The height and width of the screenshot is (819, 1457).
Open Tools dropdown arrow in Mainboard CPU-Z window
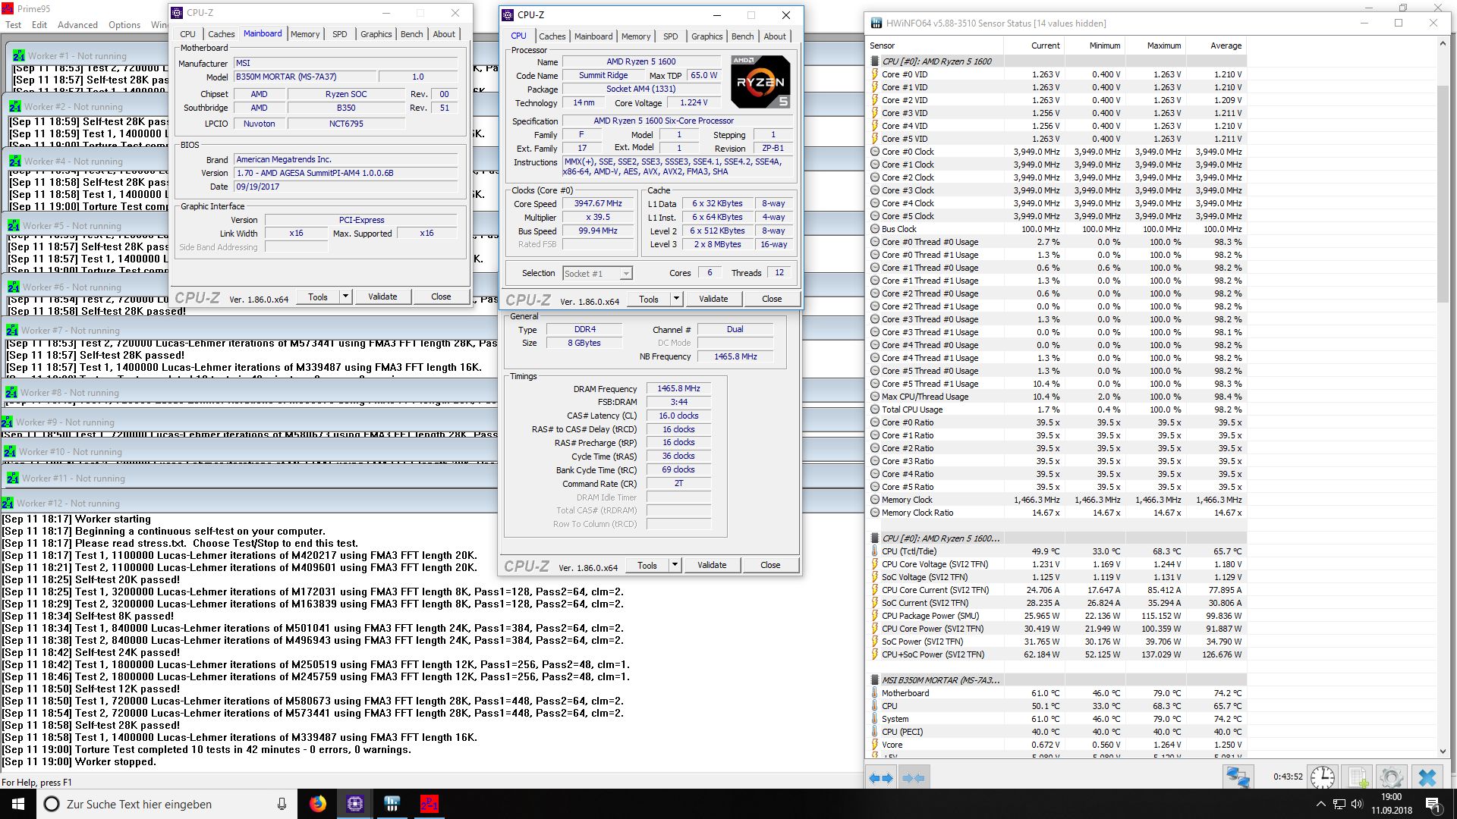[345, 297]
